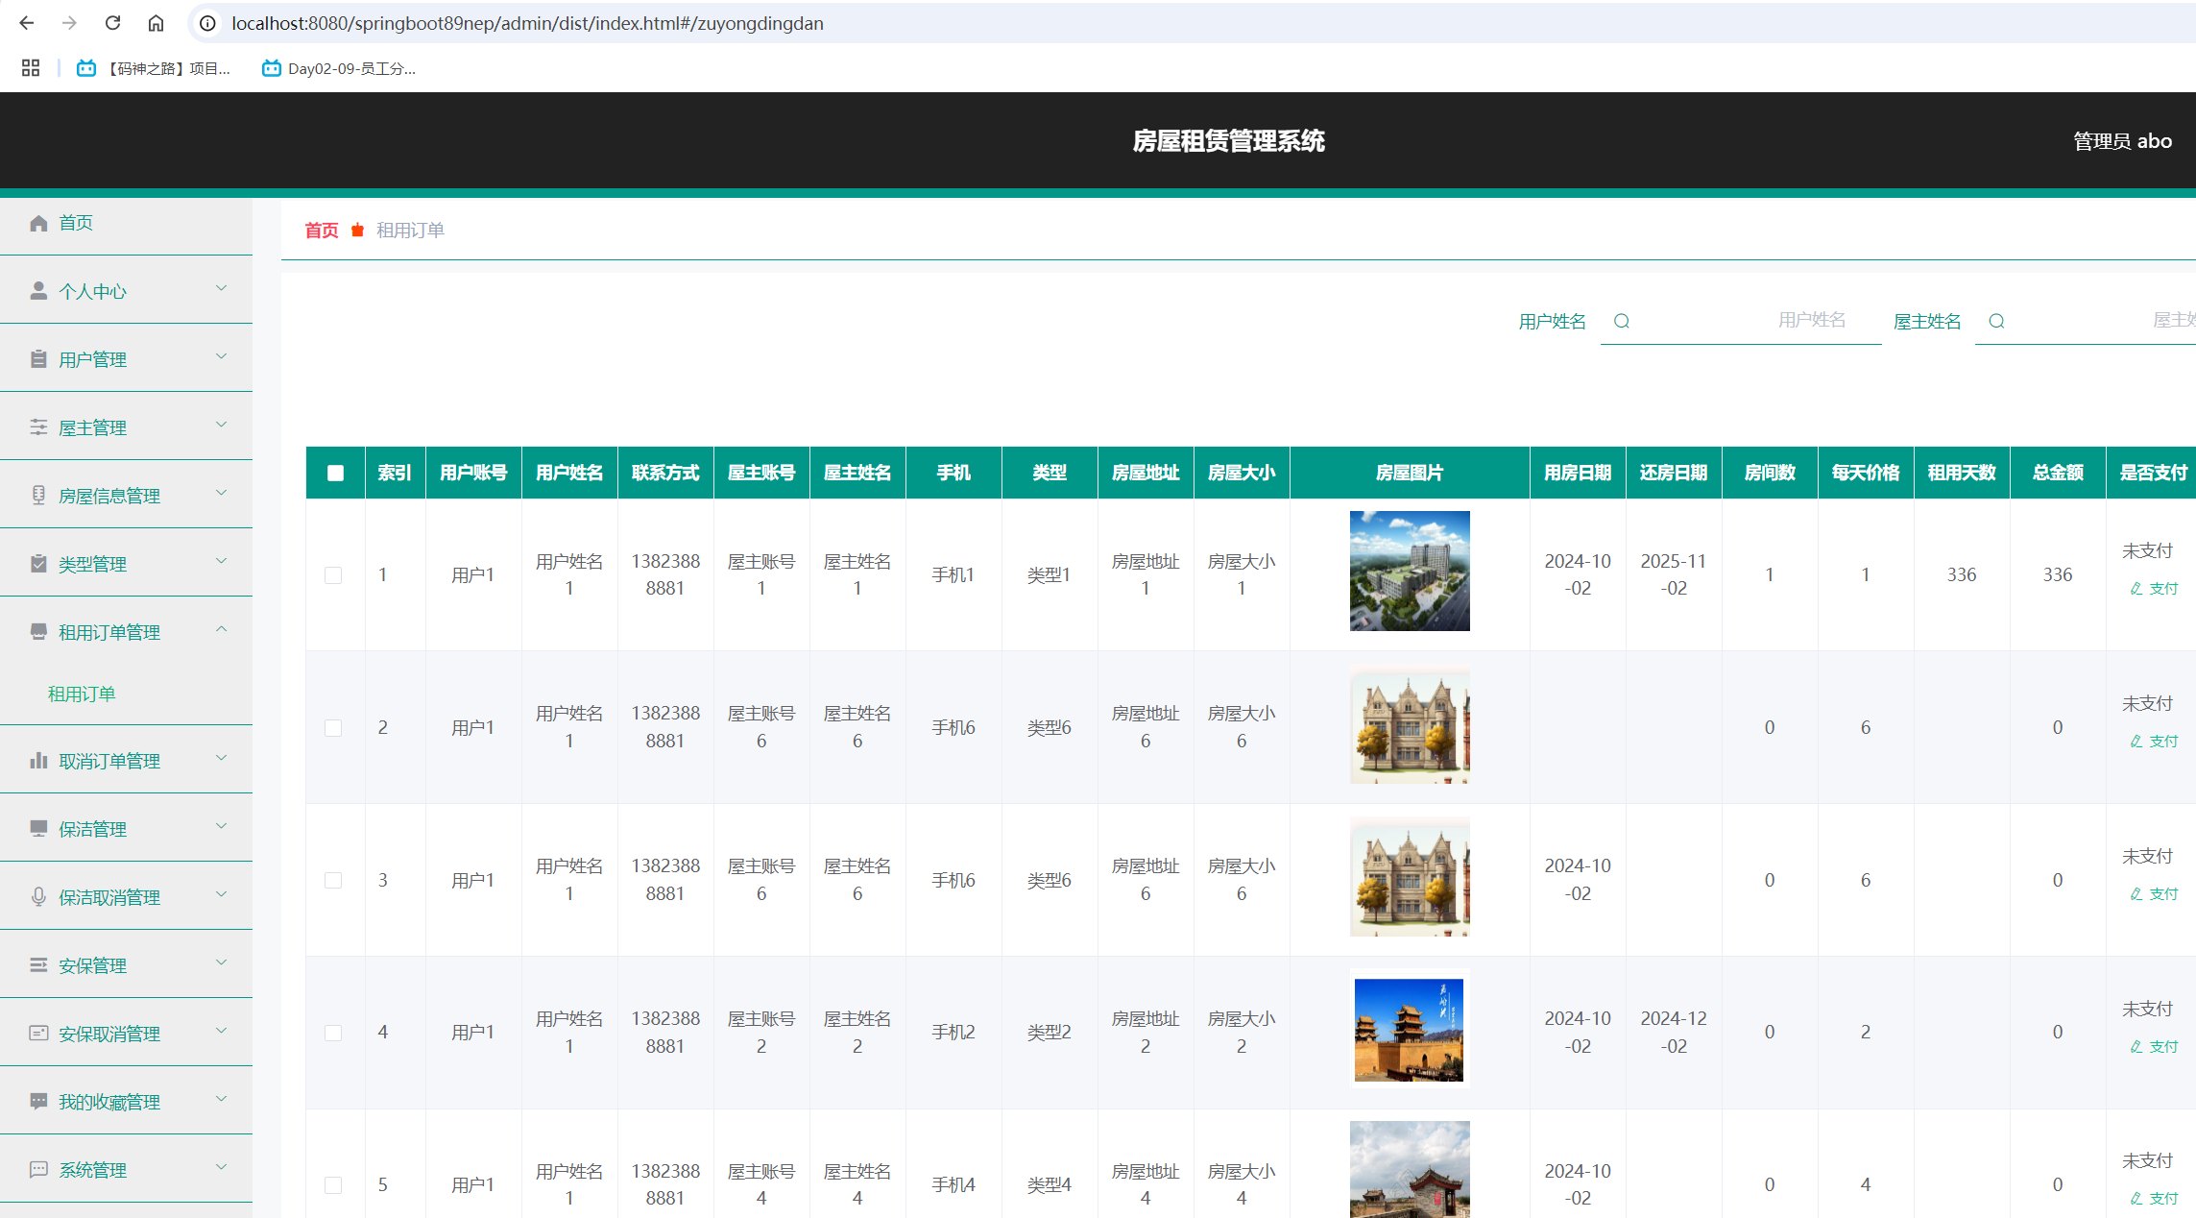Click the microphone icon beside 保洁取消管理
This screenshot has height=1218, width=2196.
click(x=38, y=896)
